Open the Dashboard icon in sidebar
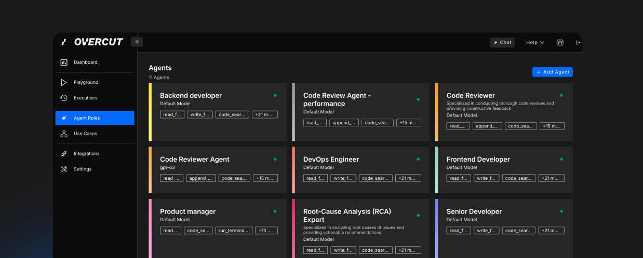Image resolution: width=643 pixels, height=258 pixels. coord(64,62)
